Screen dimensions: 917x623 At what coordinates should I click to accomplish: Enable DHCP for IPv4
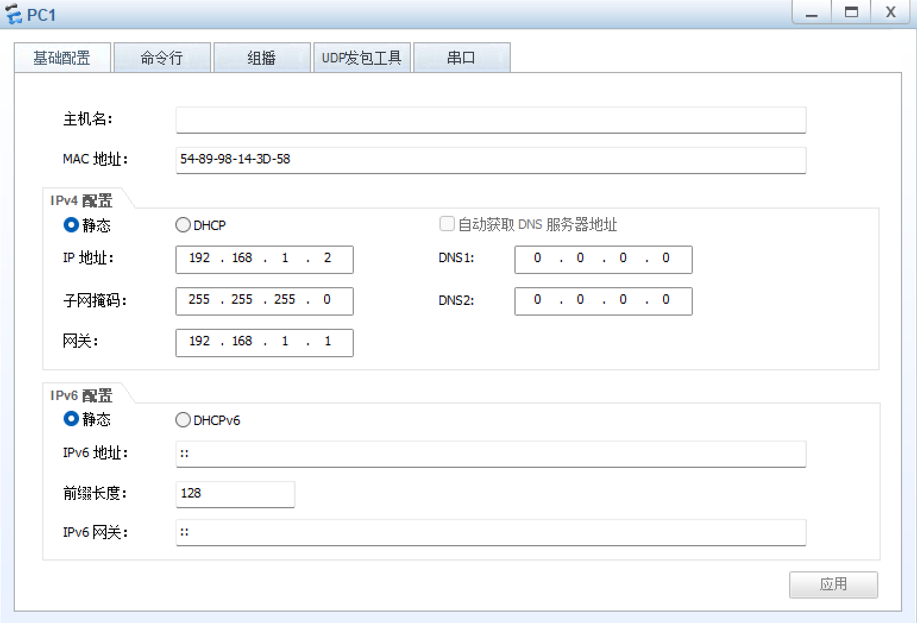click(183, 225)
